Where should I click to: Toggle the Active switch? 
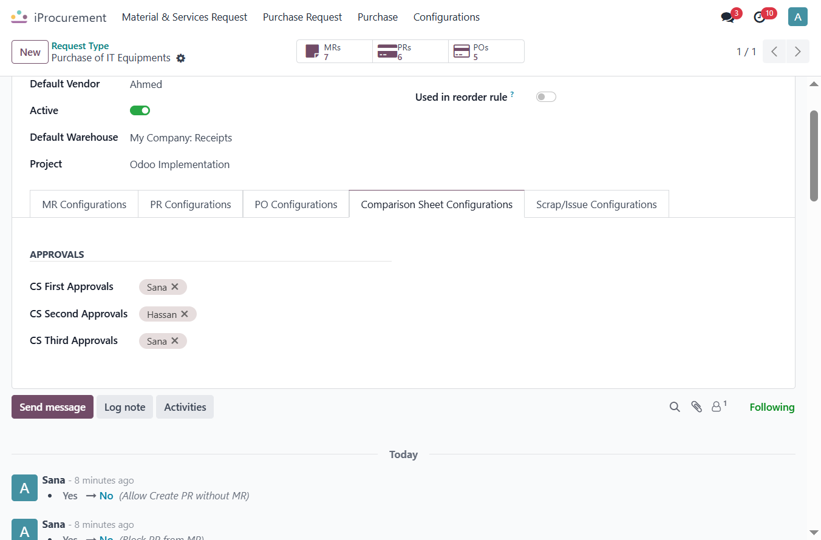140,110
